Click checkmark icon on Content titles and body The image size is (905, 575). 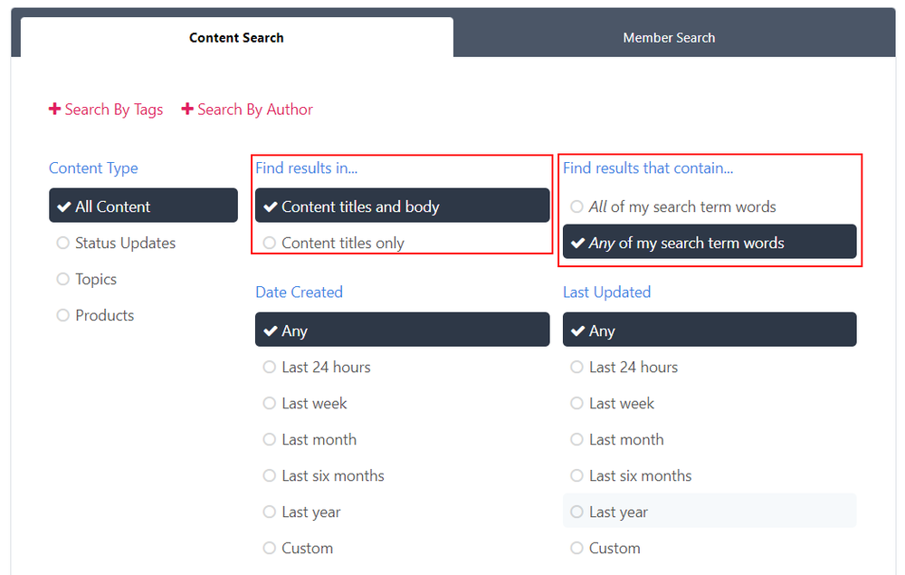click(x=270, y=206)
